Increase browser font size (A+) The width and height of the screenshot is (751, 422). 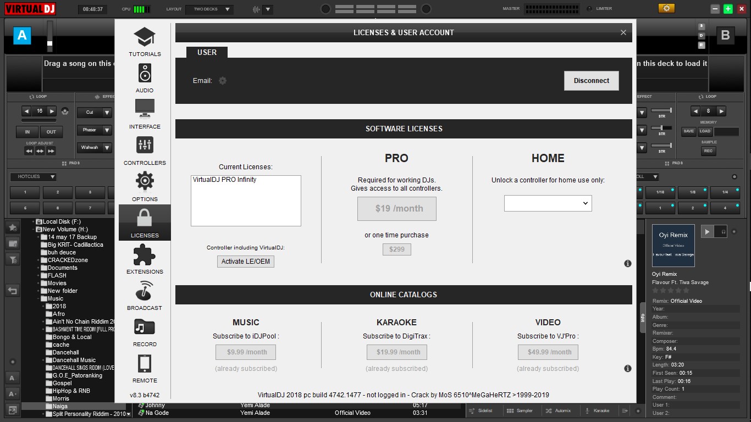pyautogui.click(x=12, y=393)
